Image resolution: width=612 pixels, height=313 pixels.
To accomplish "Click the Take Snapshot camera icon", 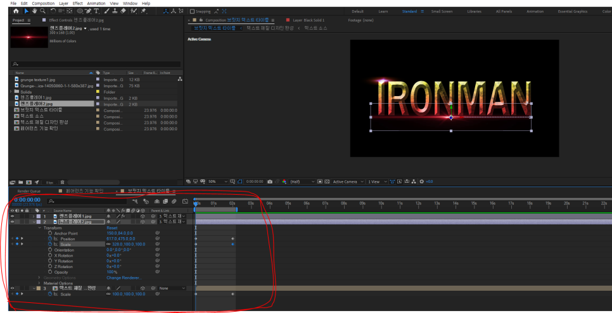I will coord(270,181).
